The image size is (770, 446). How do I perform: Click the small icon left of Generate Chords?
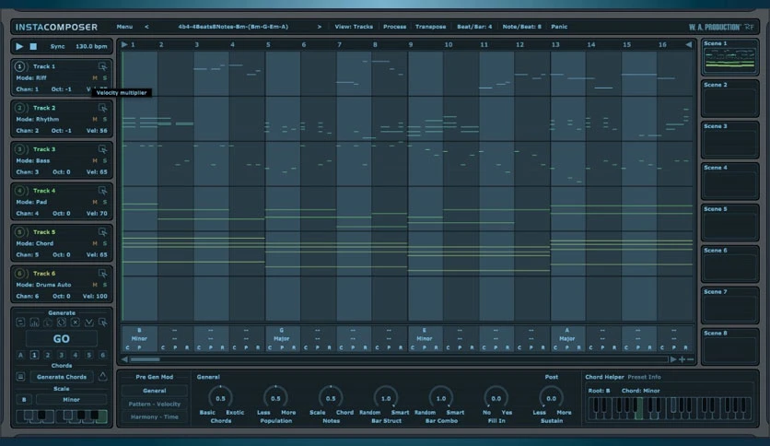click(x=20, y=377)
